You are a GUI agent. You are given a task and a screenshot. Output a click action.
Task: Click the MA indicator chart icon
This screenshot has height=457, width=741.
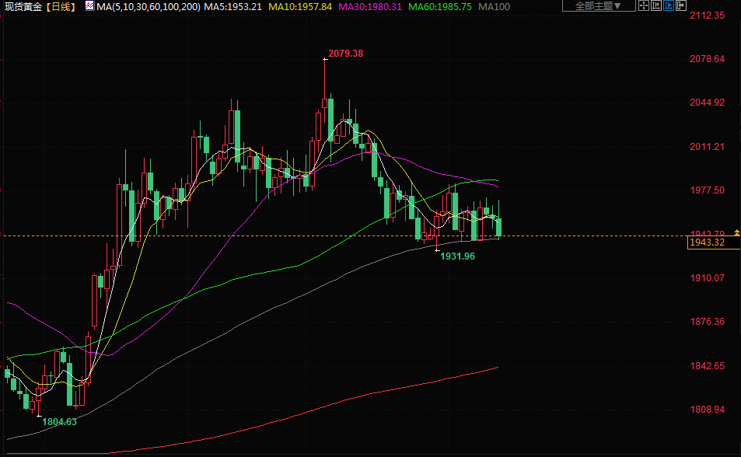pyautogui.click(x=89, y=6)
